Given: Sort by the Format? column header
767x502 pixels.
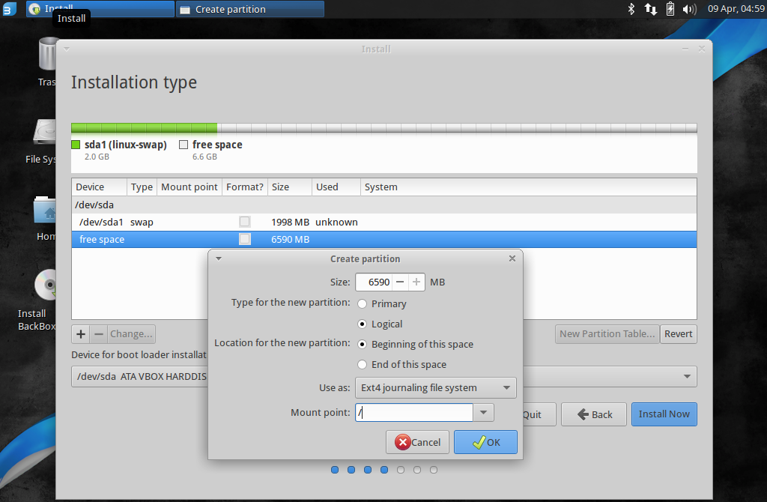Looking at the screenshot, I should [245, 187].
